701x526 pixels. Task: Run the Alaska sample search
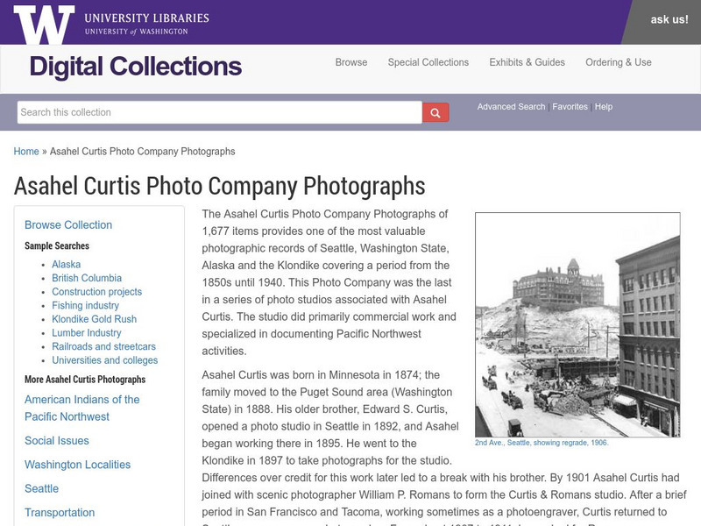(x=67, y=265)
